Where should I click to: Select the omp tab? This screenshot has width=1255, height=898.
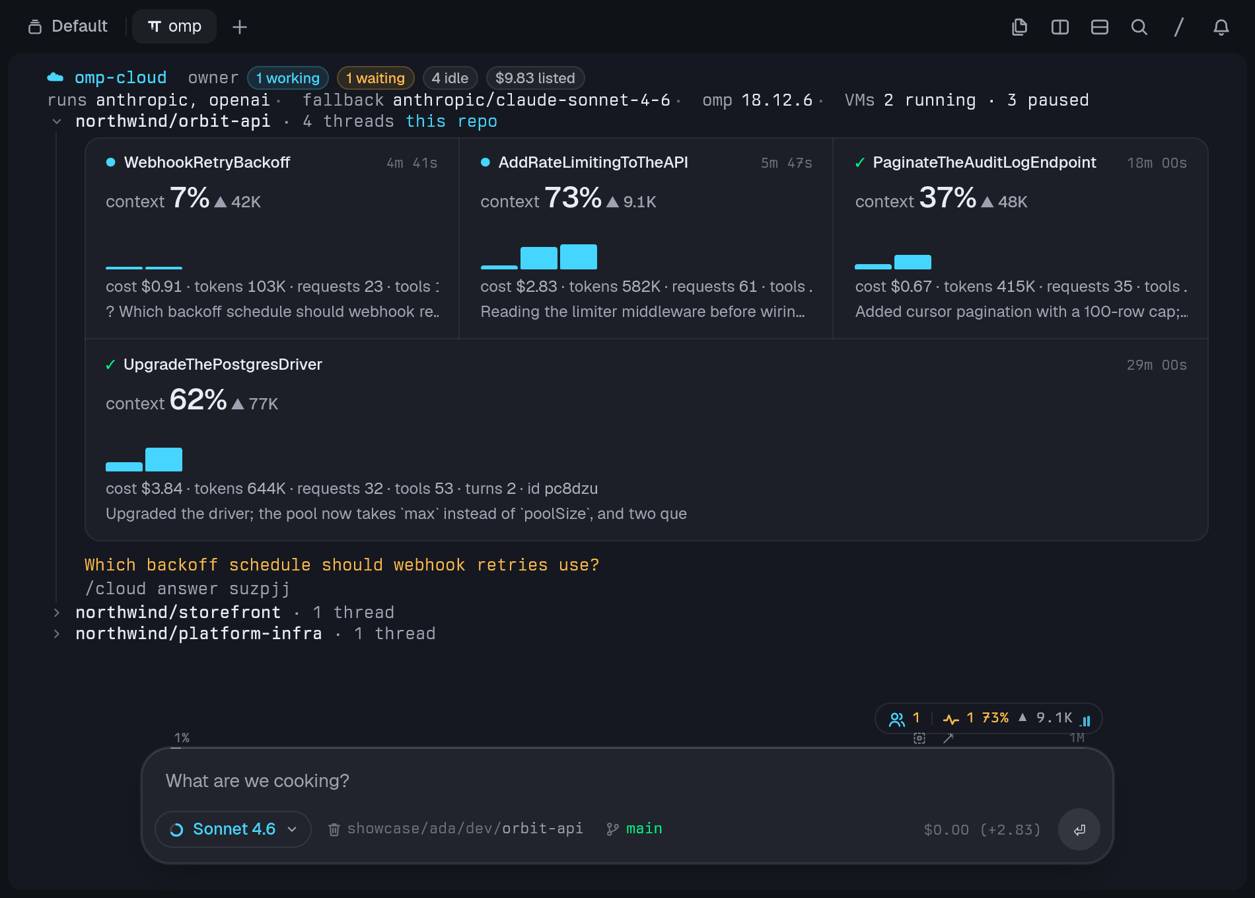click(x=174, y=26)
